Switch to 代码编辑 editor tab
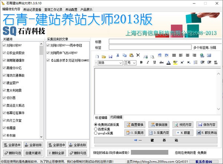This screenshot has width=223, height=164. [116, 117]
